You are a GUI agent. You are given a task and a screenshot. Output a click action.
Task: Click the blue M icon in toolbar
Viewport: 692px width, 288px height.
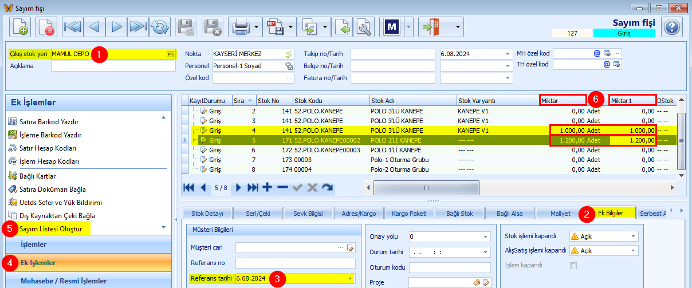click(392, 26)
